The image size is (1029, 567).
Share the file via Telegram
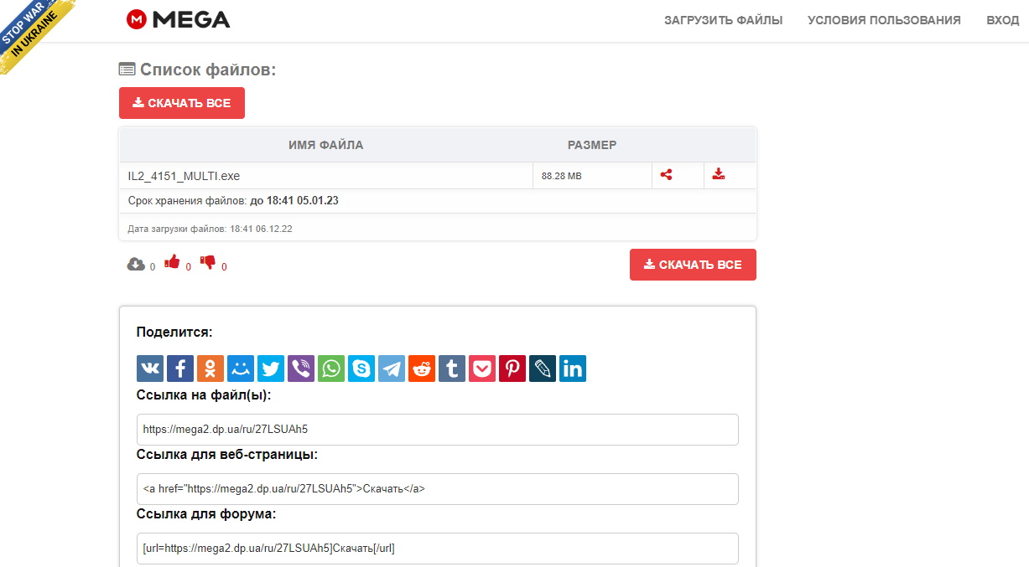(392, 369)
